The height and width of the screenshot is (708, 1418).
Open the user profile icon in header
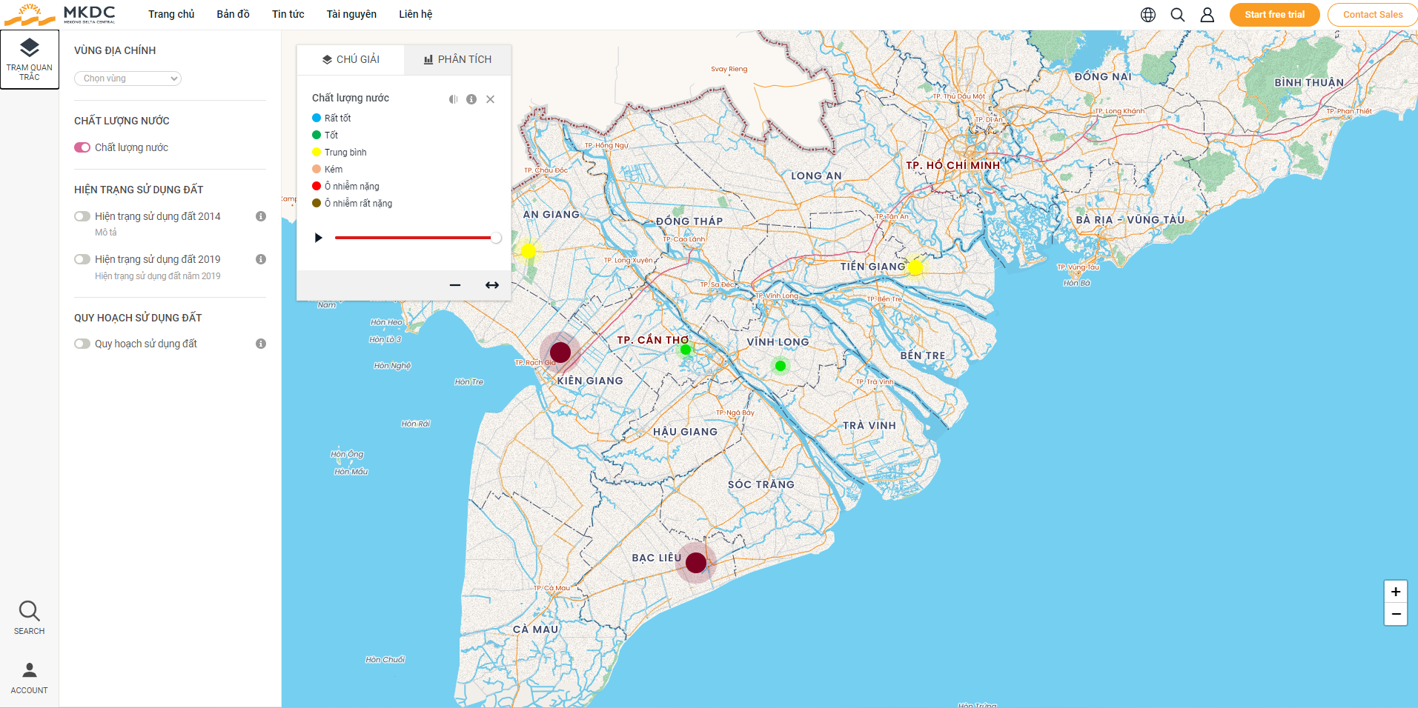click(1207, 15)
